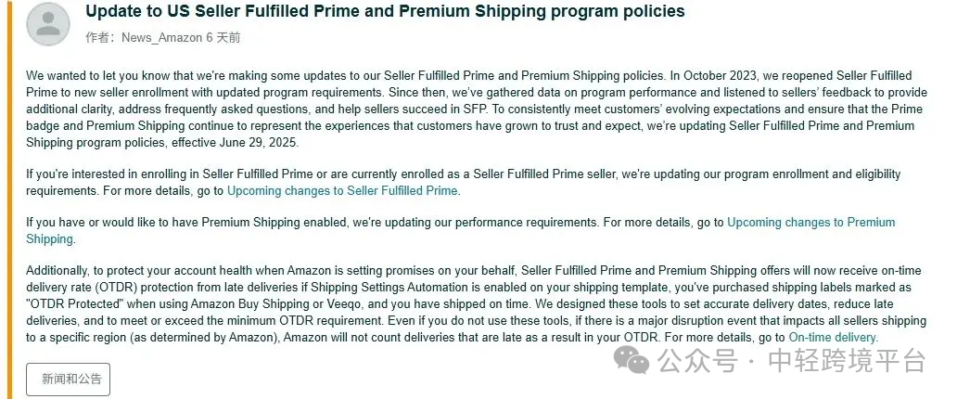
Task: Follow the 'Upcoming changes to Premium Shipping' link
Action: point(461,230)
